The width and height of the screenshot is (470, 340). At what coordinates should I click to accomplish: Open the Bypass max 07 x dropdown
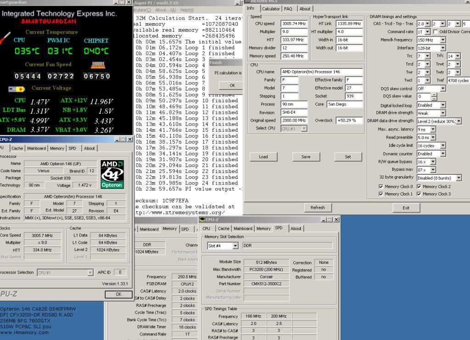pyautogui.click(x=433, y=170)
